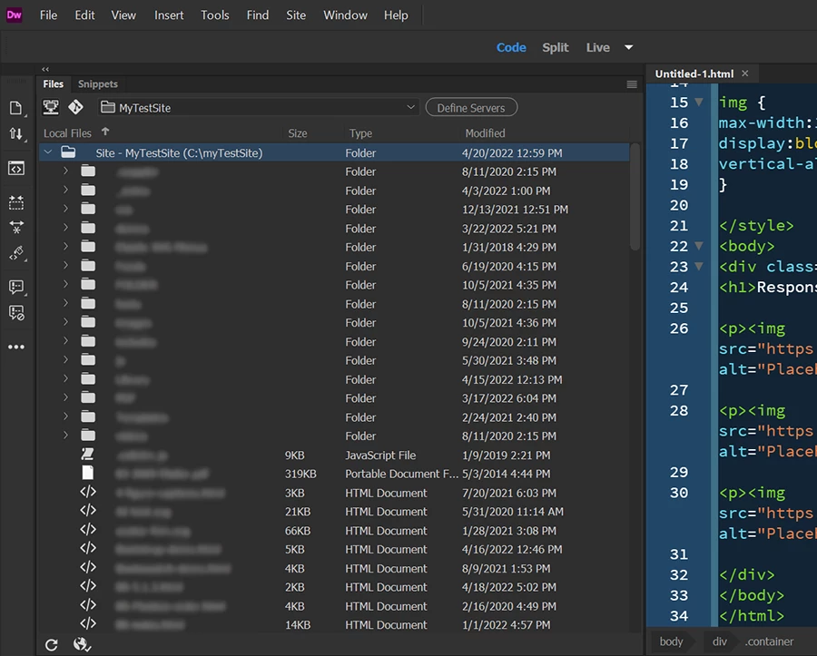Image resolution: width=817 pixels, height=656 pixels.
Task: Open the Edit menu
Action: click(84, 15)
